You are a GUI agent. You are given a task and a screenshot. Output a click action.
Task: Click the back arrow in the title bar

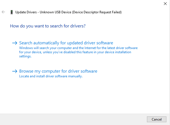[x=4, y=12]
